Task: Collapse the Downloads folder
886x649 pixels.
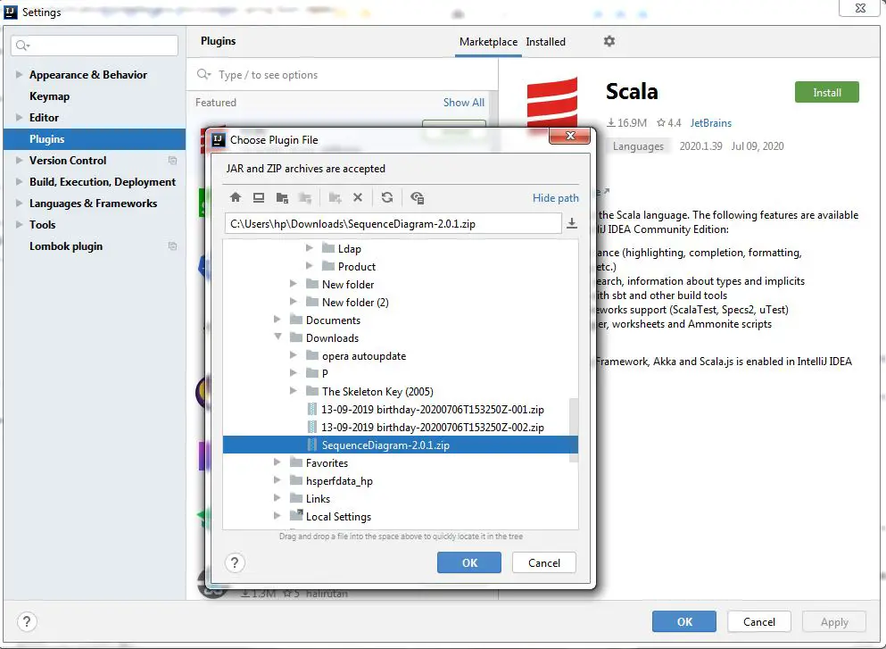Action: click(277, 337)
